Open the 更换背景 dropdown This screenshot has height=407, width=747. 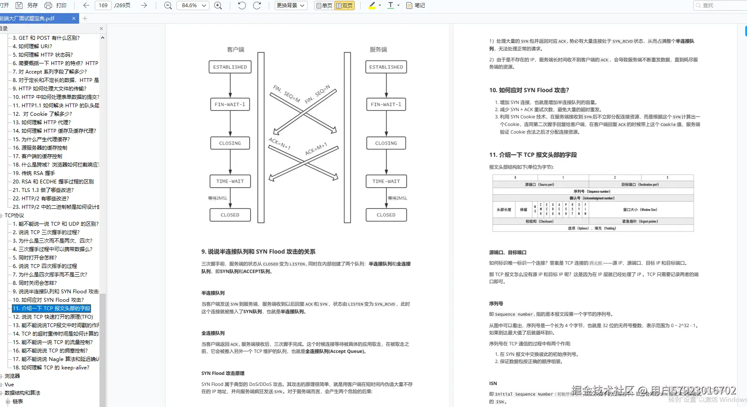(x=291, y=5)
